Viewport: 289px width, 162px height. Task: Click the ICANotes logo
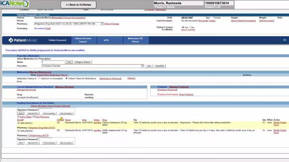tap(15, 4)
